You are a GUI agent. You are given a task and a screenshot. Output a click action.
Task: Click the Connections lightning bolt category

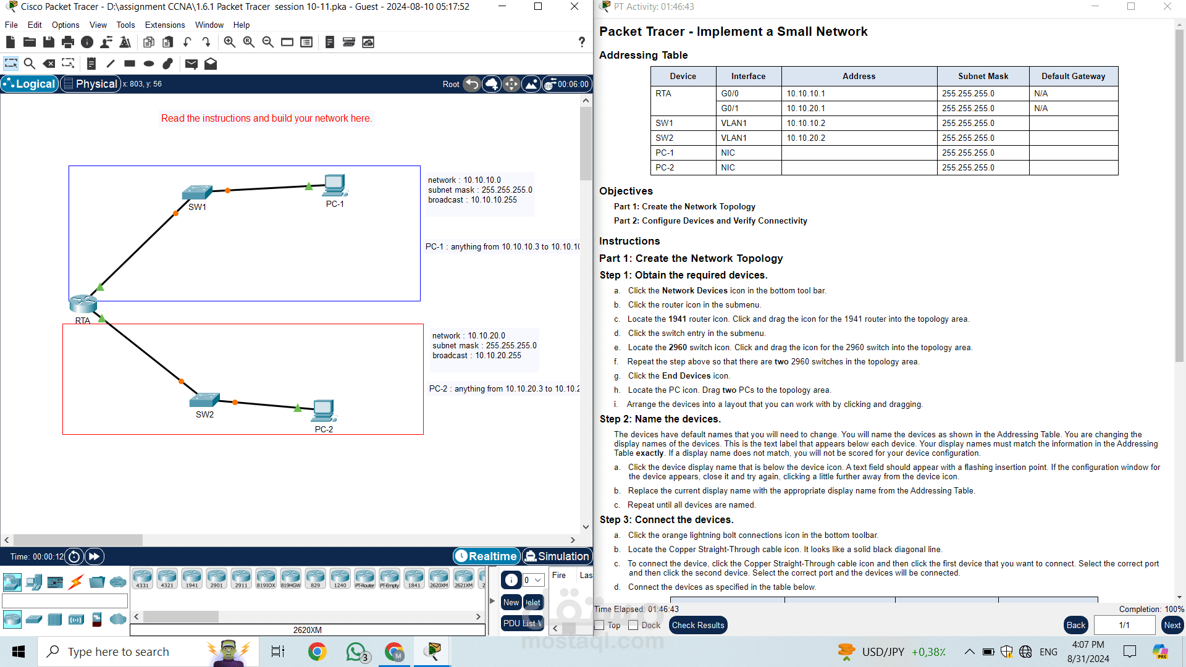tap(75, 581)
